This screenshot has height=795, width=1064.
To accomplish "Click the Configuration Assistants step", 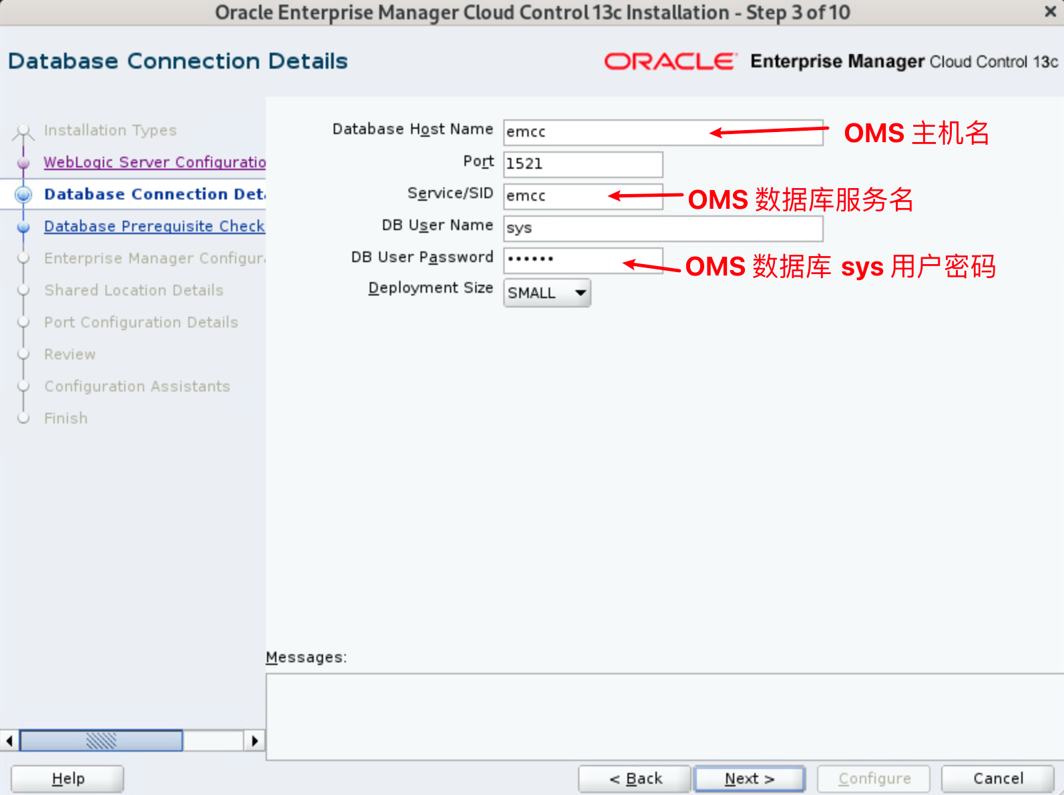I will (x=137, y=386).
